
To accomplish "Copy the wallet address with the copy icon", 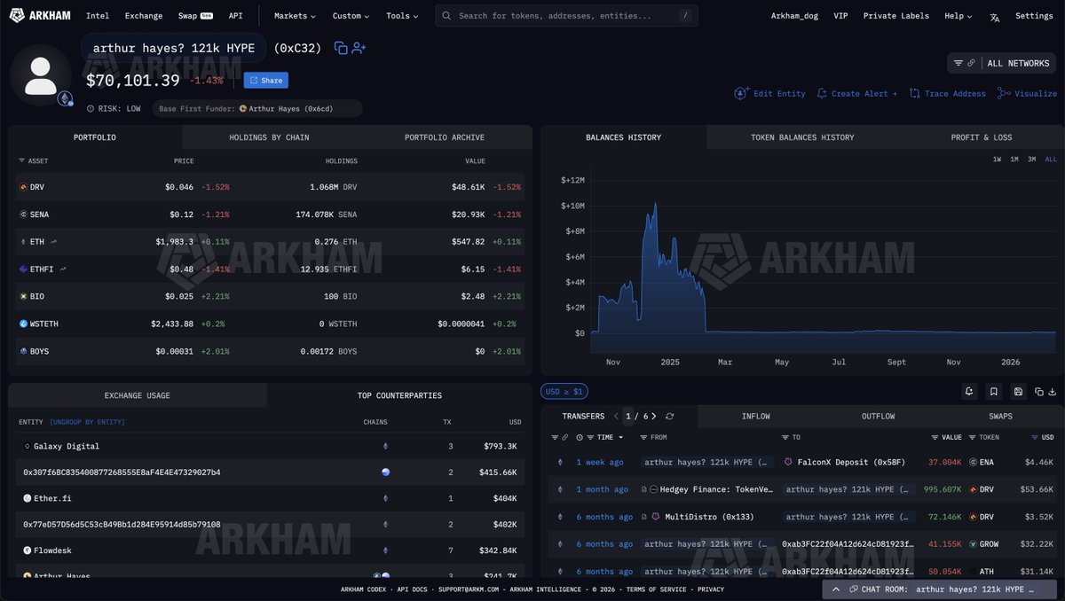I will tap(341, 48).
